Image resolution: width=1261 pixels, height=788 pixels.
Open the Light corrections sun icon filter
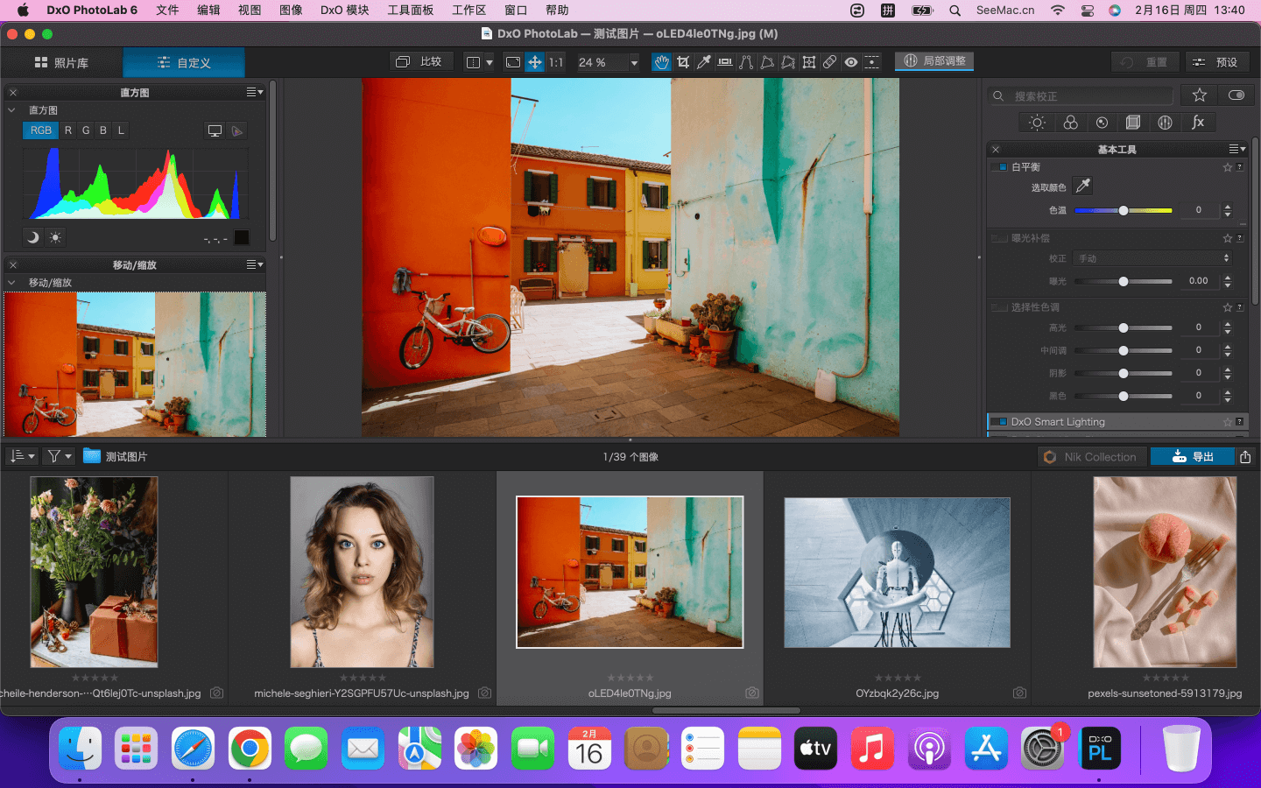1037,123
